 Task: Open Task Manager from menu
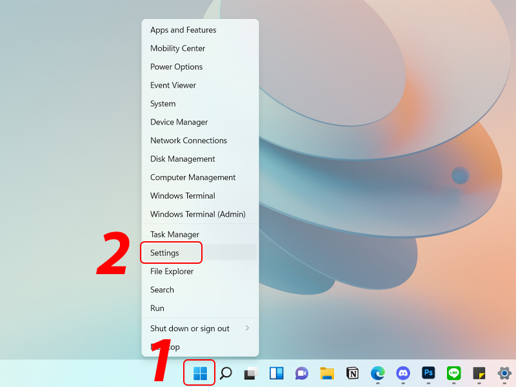pyautogui.click(x=200, y=234)
